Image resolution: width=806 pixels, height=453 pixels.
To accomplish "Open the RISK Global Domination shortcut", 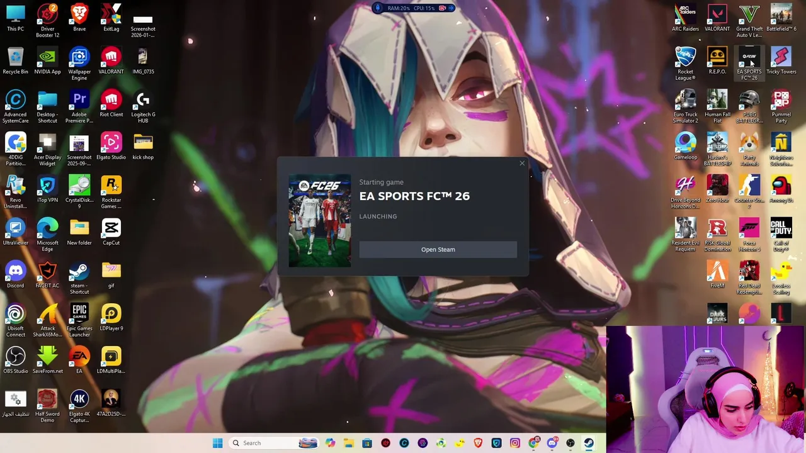I will point(717,235).
